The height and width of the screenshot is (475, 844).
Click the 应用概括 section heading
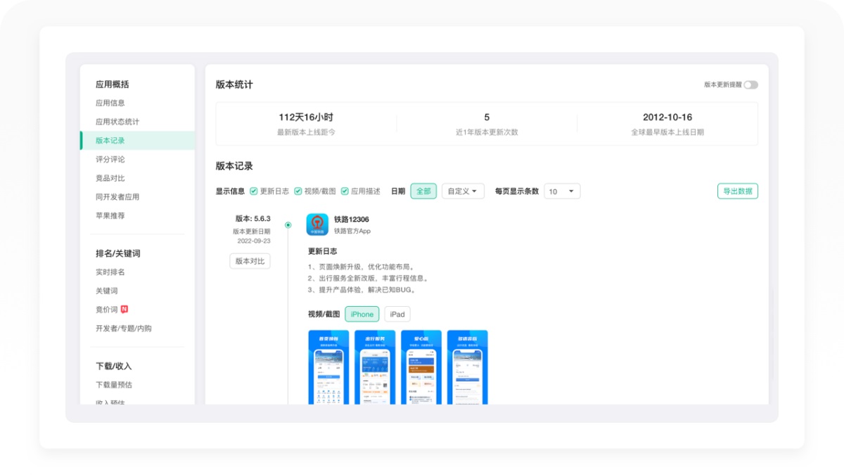pos(113,84)
